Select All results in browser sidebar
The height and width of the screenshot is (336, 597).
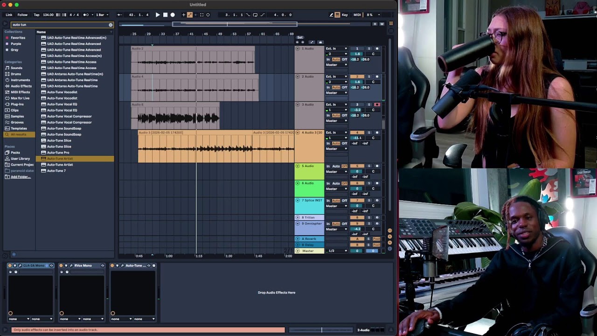click(x=19, y=134)
